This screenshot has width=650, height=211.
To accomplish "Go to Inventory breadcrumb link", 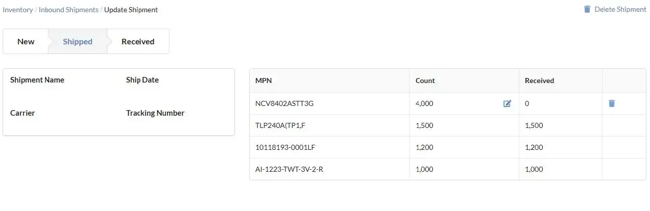I will (18, 10).
